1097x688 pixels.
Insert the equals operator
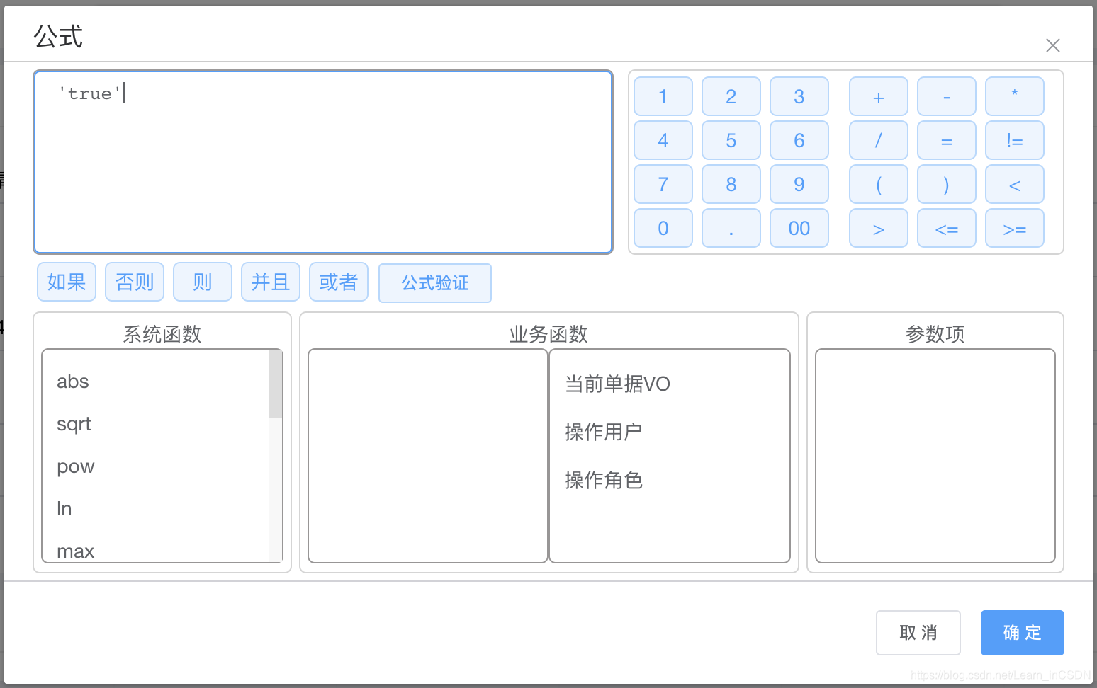coord(946,140)
